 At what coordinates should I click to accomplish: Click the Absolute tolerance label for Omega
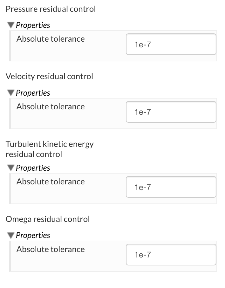(51, 249)
